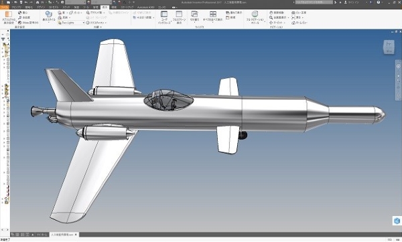Viewport: 402px width, 242px height.
Task: Click the Sign In link
Action: pyautogui.click(x=353, y=2)
